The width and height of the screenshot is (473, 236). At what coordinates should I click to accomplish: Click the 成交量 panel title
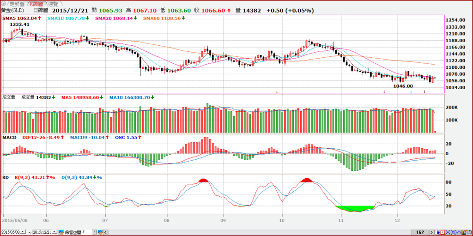tap(8, 97)
